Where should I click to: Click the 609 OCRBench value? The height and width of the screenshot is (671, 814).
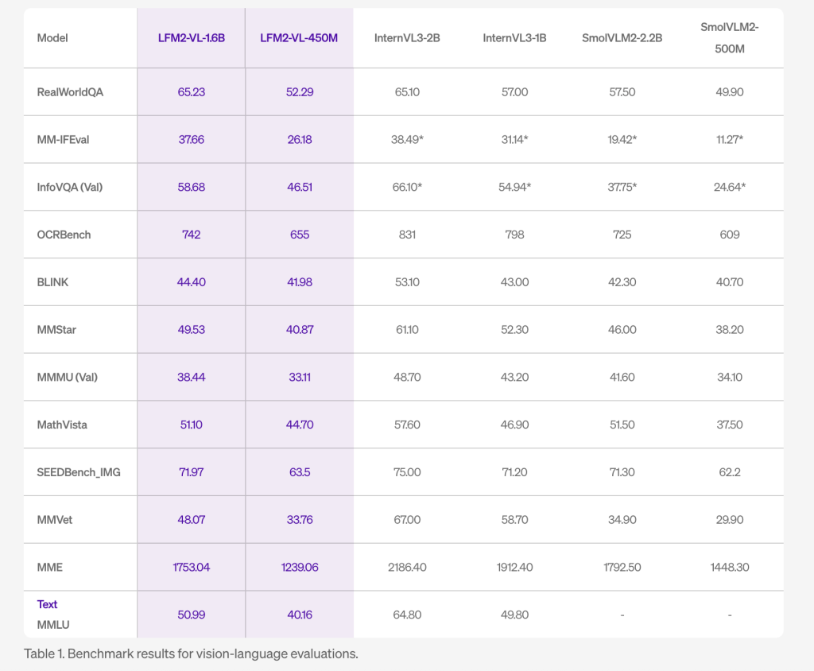(730, 235)
